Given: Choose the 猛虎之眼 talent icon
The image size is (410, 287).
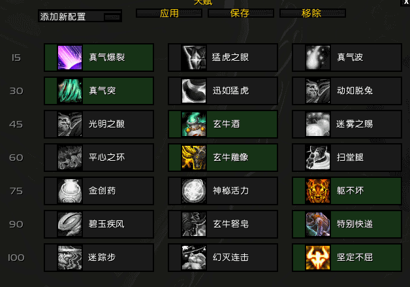Looking at the screenshot, I should click(194, 58).
